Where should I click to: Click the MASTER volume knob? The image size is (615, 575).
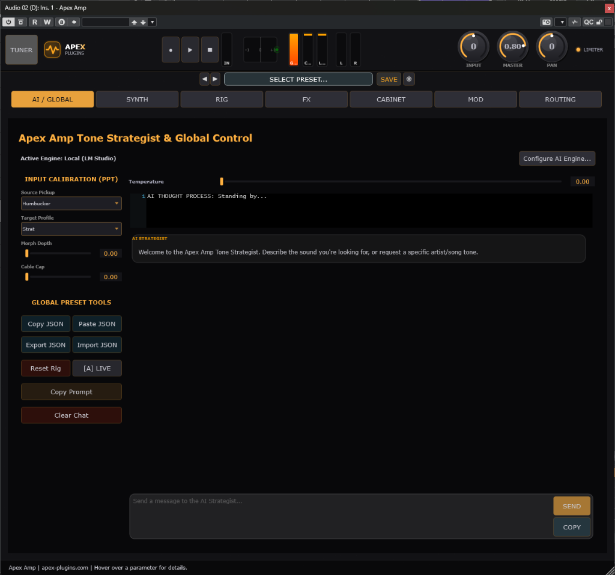pos(513,47)
